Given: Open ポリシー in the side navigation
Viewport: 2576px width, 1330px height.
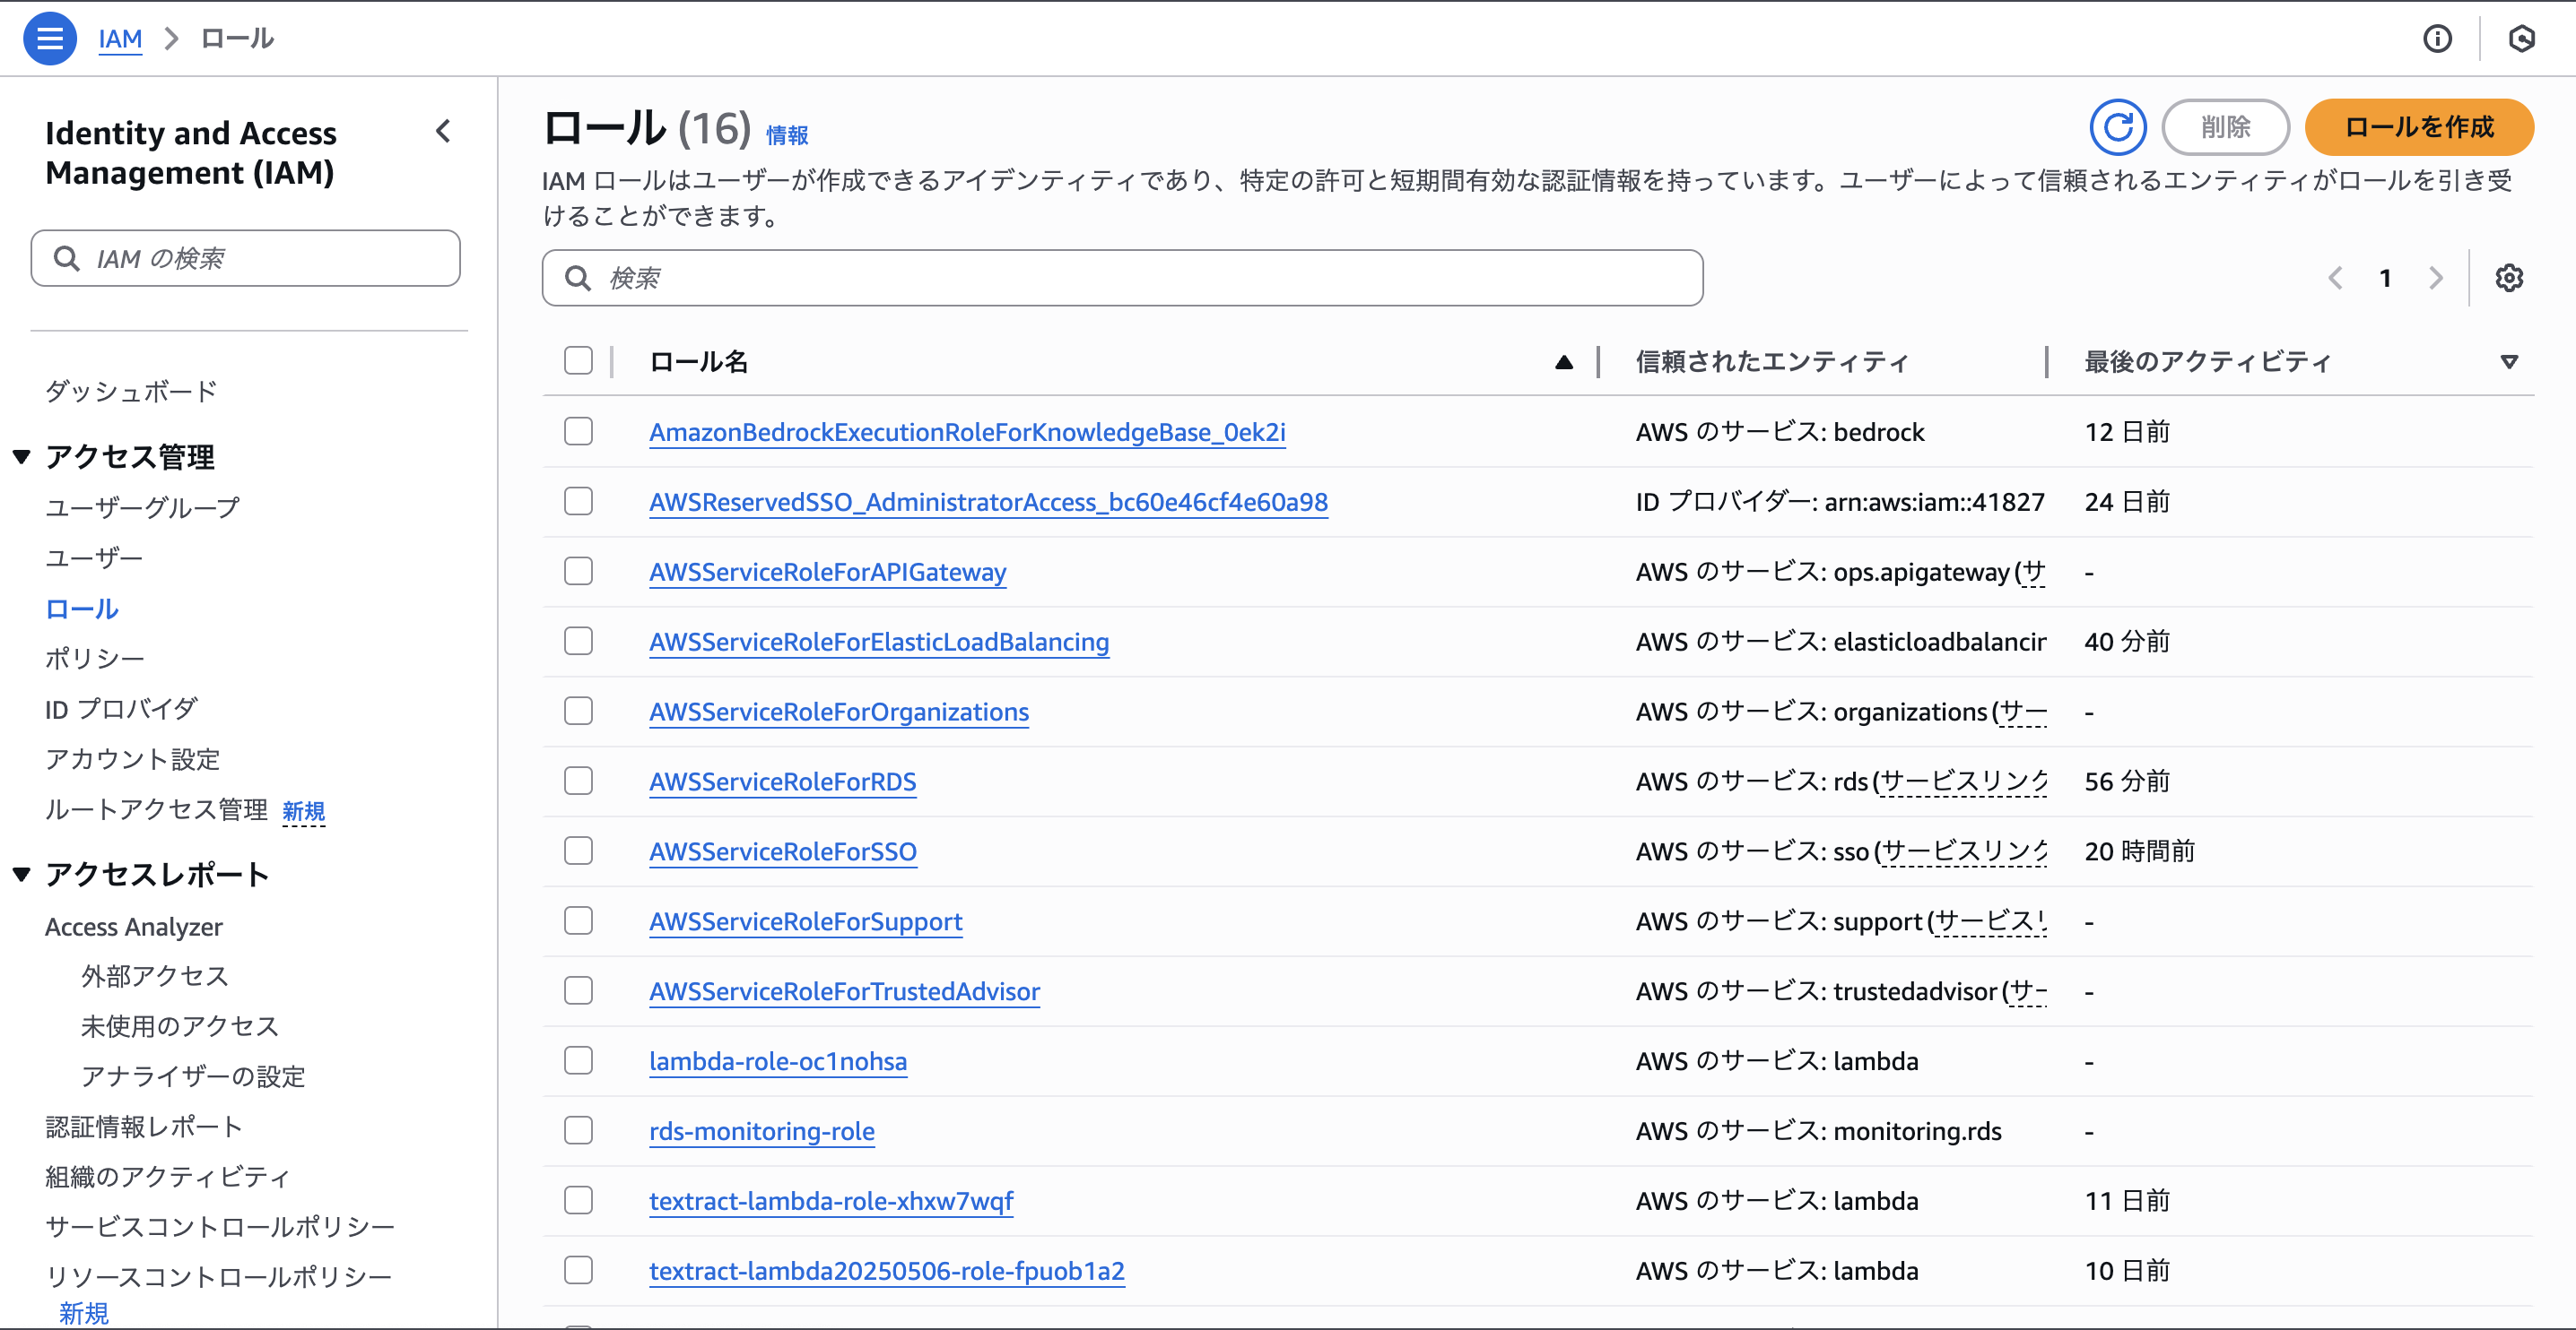Looking at the screenshot, I should (x=95, y=658).
